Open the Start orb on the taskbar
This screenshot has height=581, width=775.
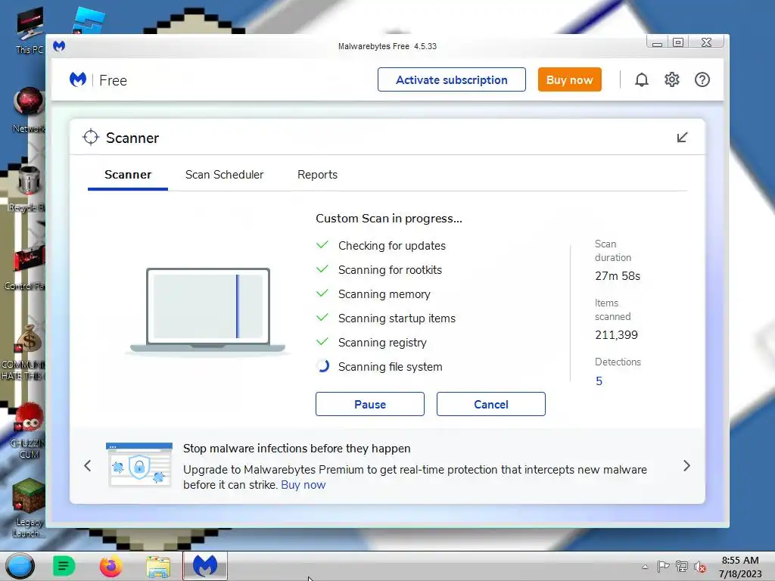(20, 566)
